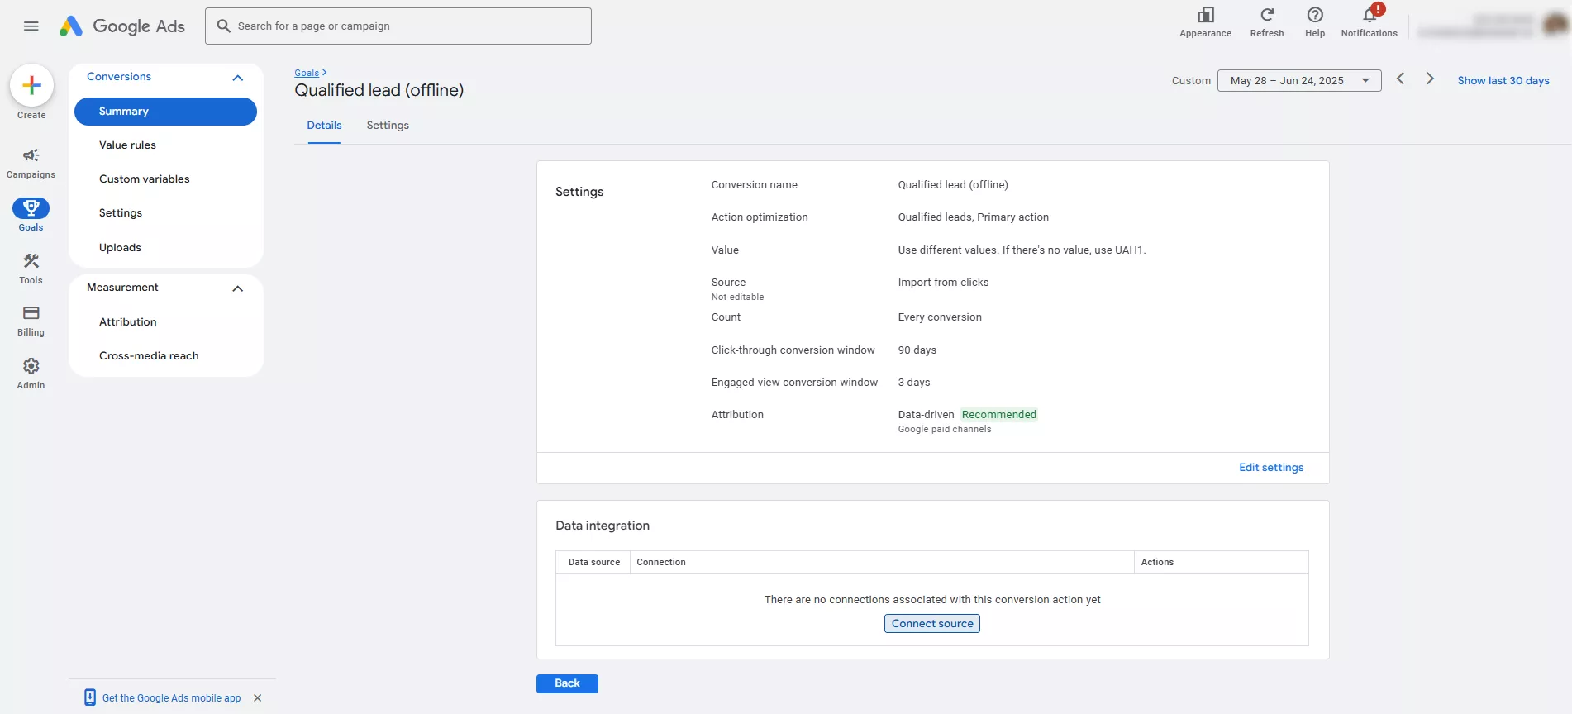Collapse the Measurement section
The height and width of the screenshot is (714, 1572).
(238, 288)
